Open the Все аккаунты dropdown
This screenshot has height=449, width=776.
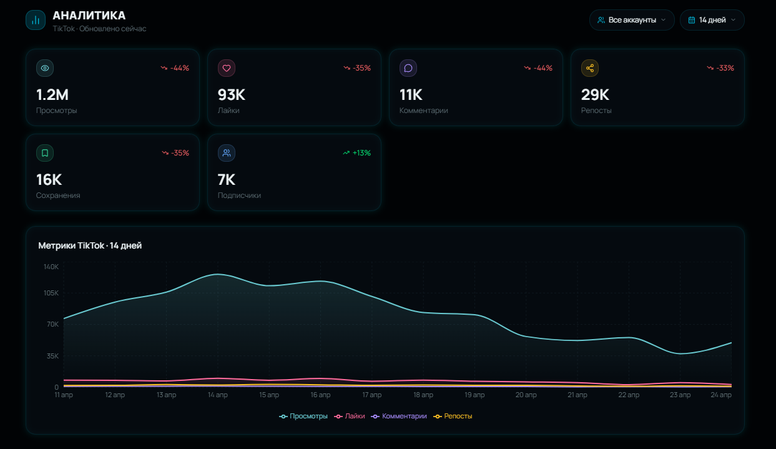point(632,20)
